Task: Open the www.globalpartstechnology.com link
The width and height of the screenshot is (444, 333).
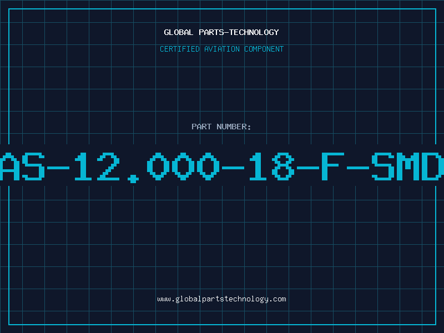Action: click(221, 299)
